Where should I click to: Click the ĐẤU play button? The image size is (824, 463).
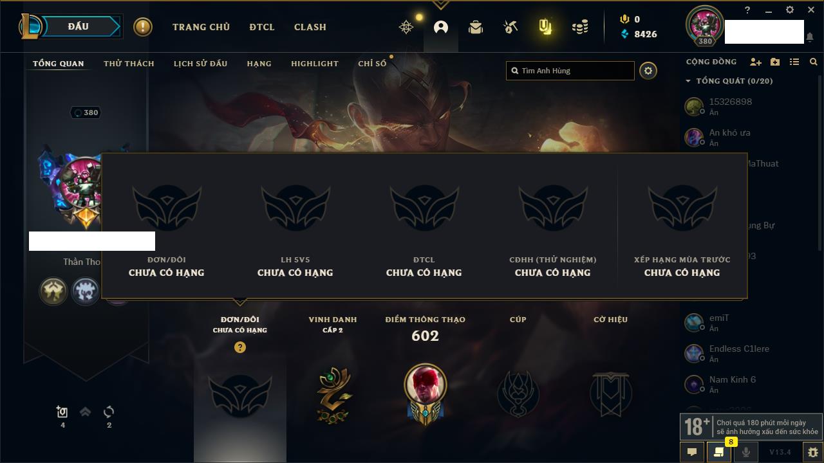coord(79,26)
